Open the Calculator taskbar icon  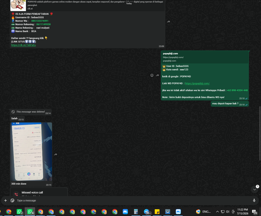(x=136, y=212)
